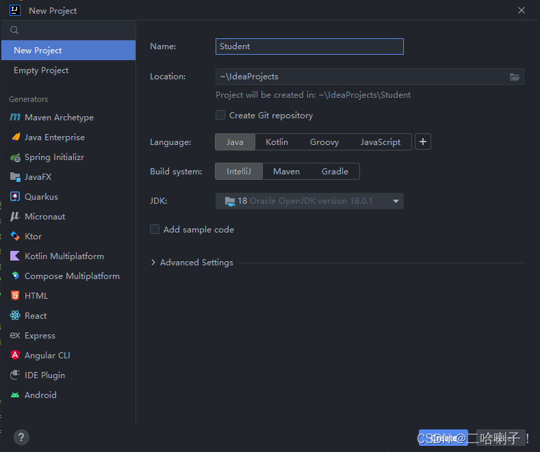
Task: Click the Angular CLI label
Action: coord(47,356)
